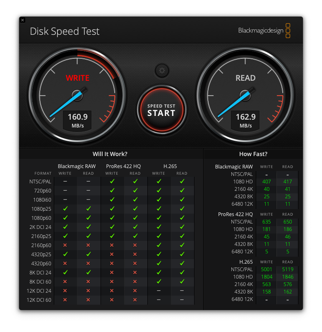
Task: Click the Will It Work? heading
Action: pos(110,154)
